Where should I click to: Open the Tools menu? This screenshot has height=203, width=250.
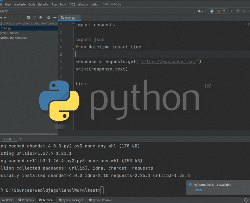pos(63,4)
